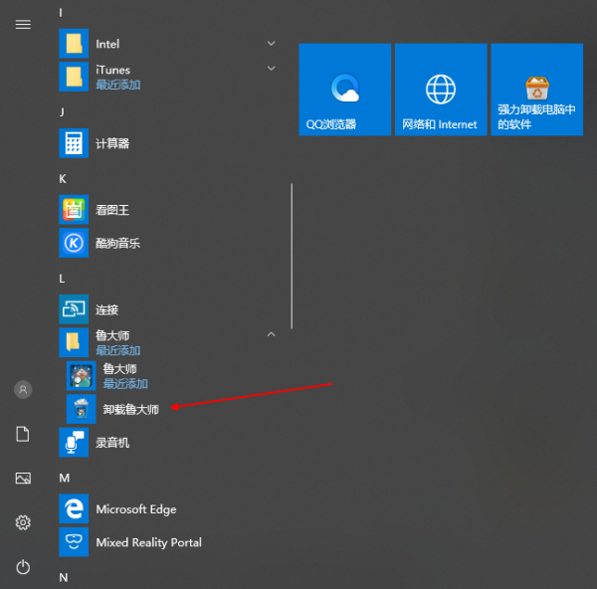The image size is (597, 589).
Task: Open Mixed Reality Portal
Action: tap(147, 542)
